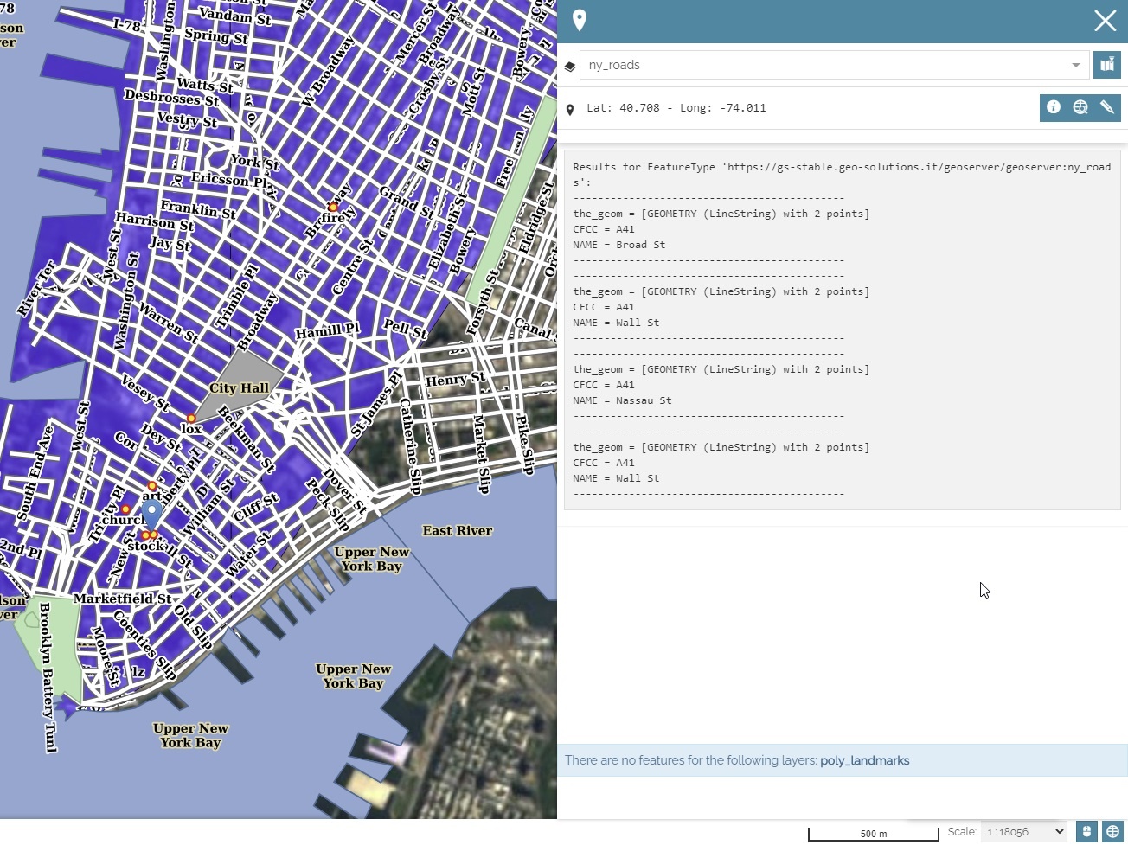Click the map-with-filter icon beside ny_roads
Viewport: 1128px width, 845px height.
click(1107, 65)
